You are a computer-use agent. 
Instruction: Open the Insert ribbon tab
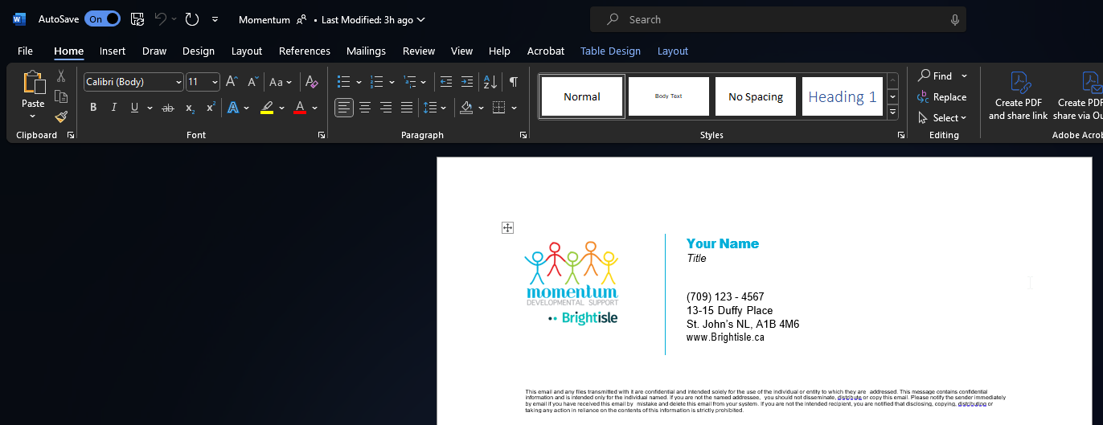[113, 51]
